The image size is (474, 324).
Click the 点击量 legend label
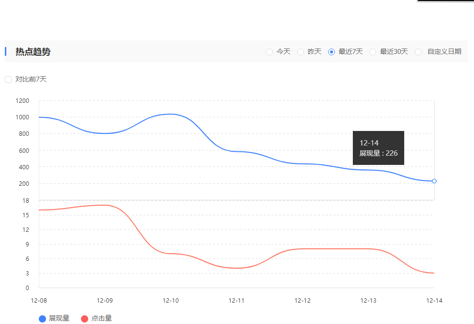pos(101,319)
